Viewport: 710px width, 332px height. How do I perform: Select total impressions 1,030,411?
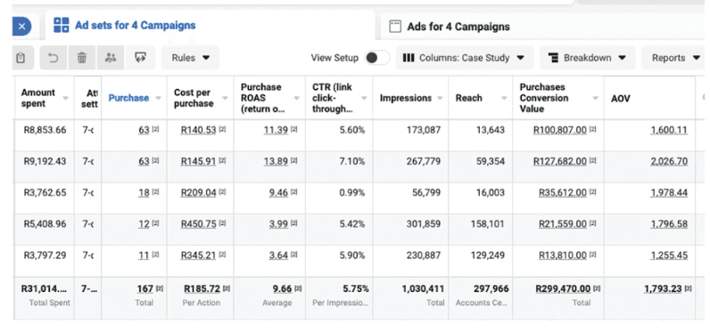[x=423, y=288]
